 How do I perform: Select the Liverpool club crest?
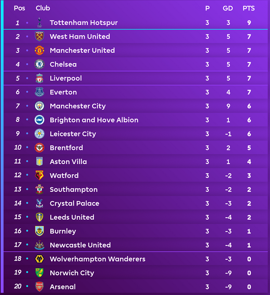(x=39, y=78)
